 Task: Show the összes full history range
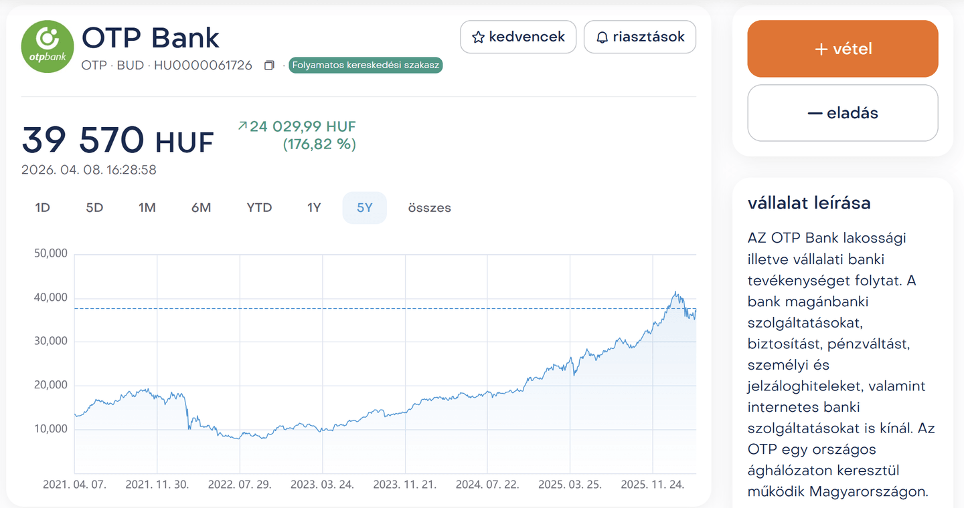(x=430, y=208)
